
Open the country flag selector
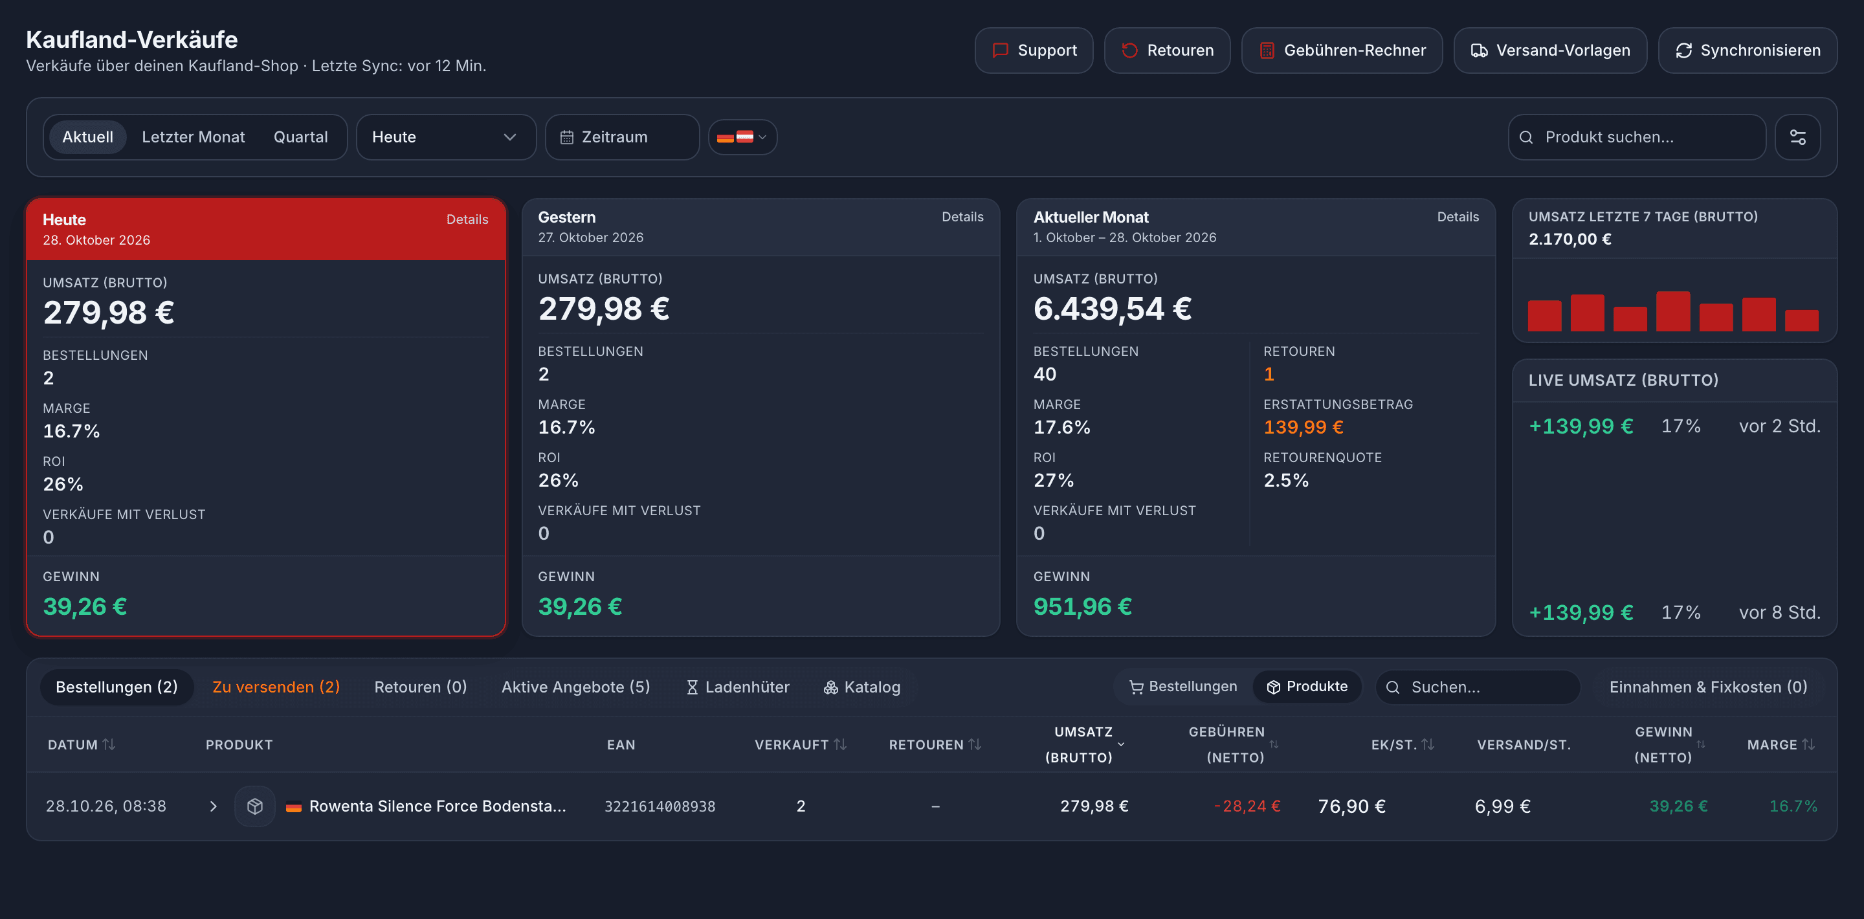tap(742, 137)
